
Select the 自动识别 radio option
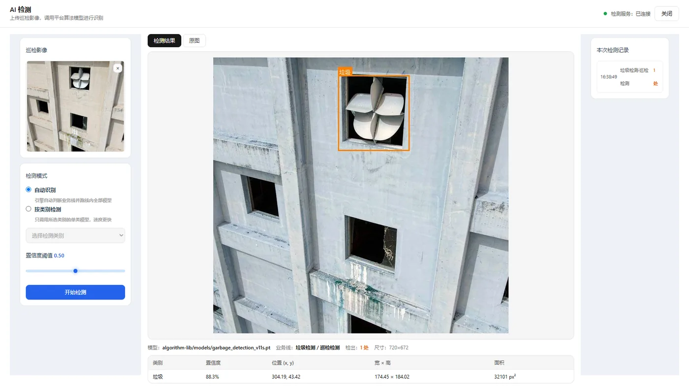click(29, 190)
